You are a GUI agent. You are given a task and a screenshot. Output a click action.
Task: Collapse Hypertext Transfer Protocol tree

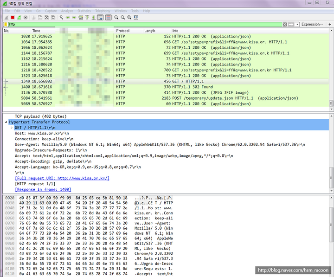6,122
